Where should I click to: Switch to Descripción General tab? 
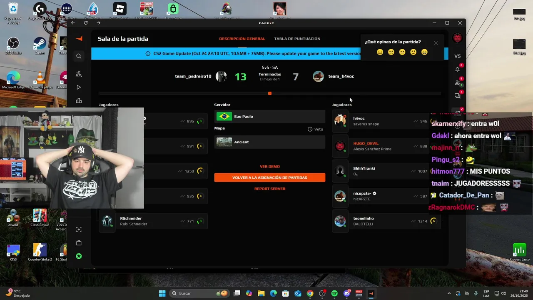[x=242, y=39]
